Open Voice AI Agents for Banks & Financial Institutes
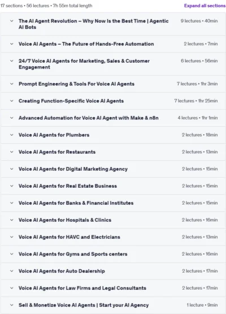The image size is (226, 314). click(x=76, y=203)
